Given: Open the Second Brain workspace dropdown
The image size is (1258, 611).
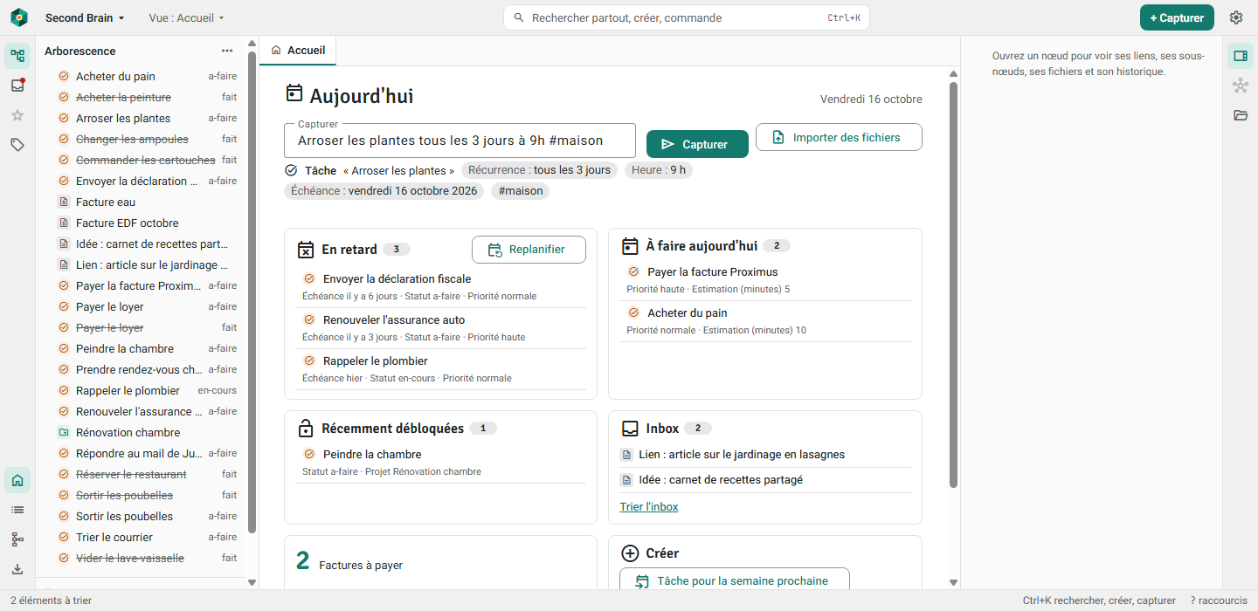Looking at the screenshot, I should pyautogui.click(x=85, y=17).
